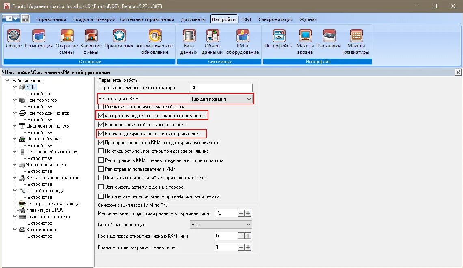Switch to the Синхронизация tab
This screenshot has height=268, width=463.
tap(275, 19)
